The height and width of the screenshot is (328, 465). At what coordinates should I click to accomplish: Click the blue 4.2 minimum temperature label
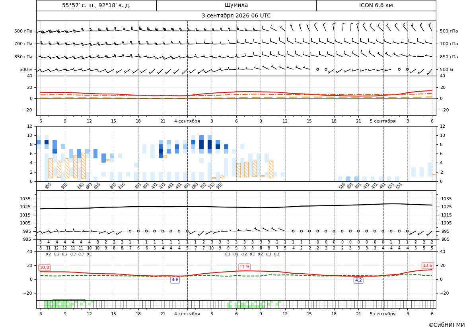358,280
